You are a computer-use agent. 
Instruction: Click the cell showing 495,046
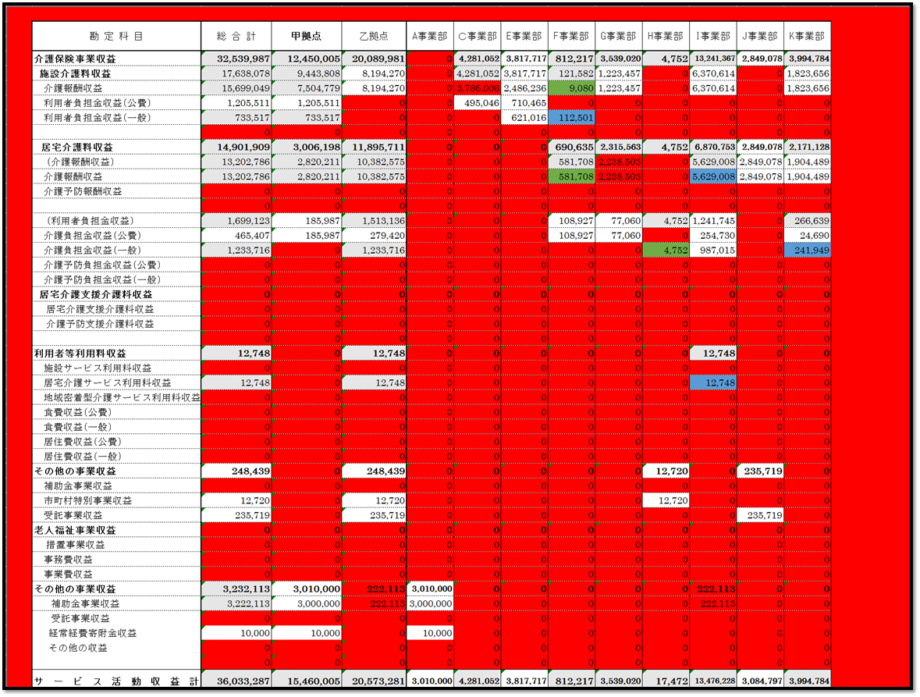click(478, 103)
